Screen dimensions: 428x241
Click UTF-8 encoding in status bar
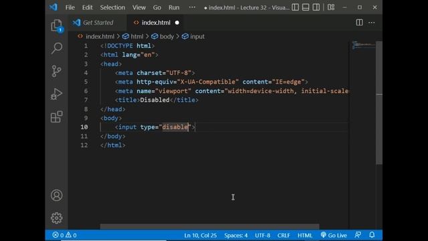coord(263,235)
